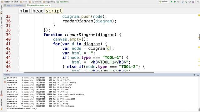Screen dimensions: 200x112
Task: Collapse the code block fold marker at line 39
Action: coord(18,35)
